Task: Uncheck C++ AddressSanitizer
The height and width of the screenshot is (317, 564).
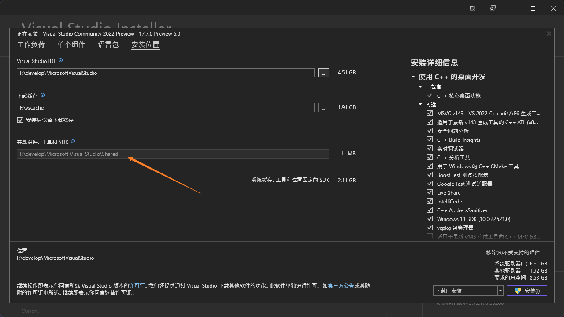Action: 430,210
